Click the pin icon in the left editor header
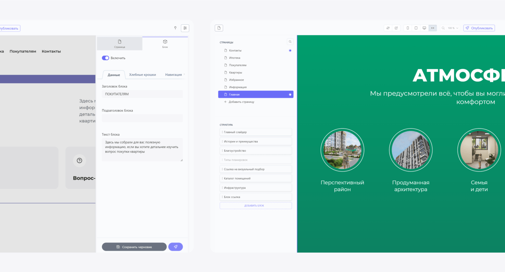The width and height of the screenshot is (505, 272). 175,28
